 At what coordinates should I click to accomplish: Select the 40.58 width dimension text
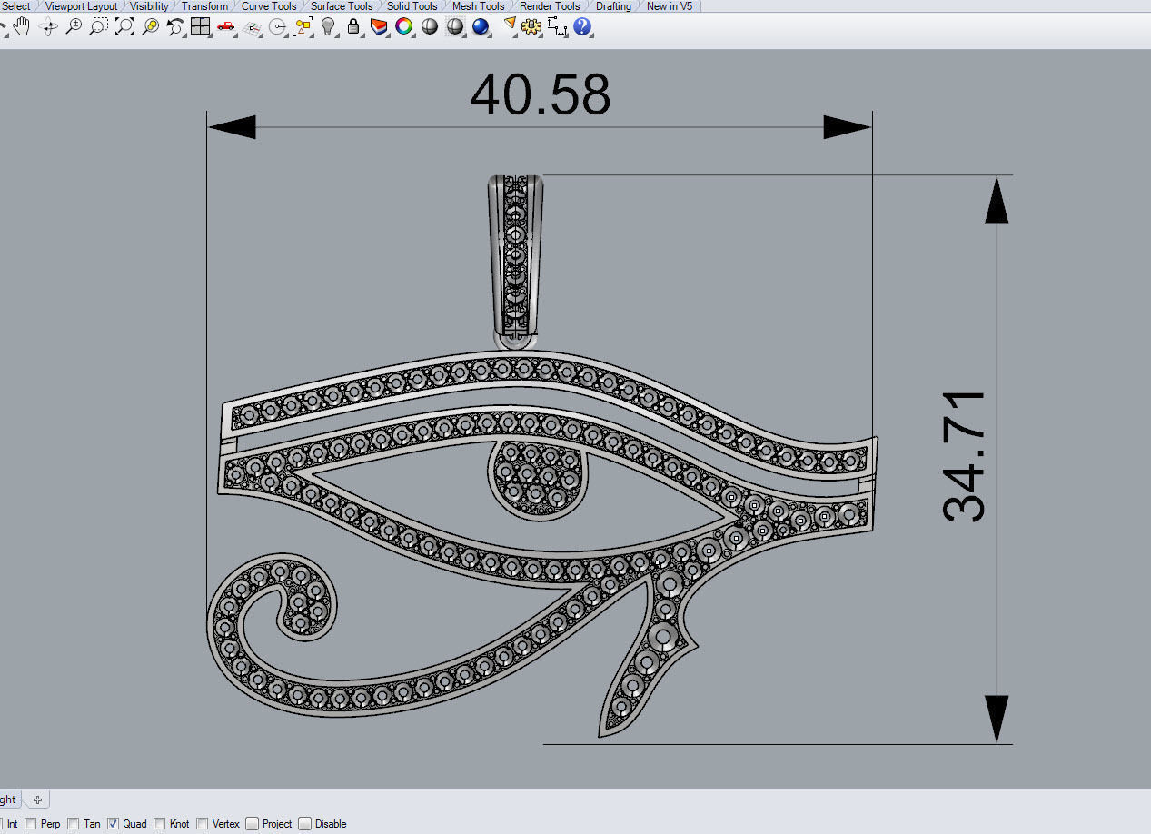click(x=541, y=94)
